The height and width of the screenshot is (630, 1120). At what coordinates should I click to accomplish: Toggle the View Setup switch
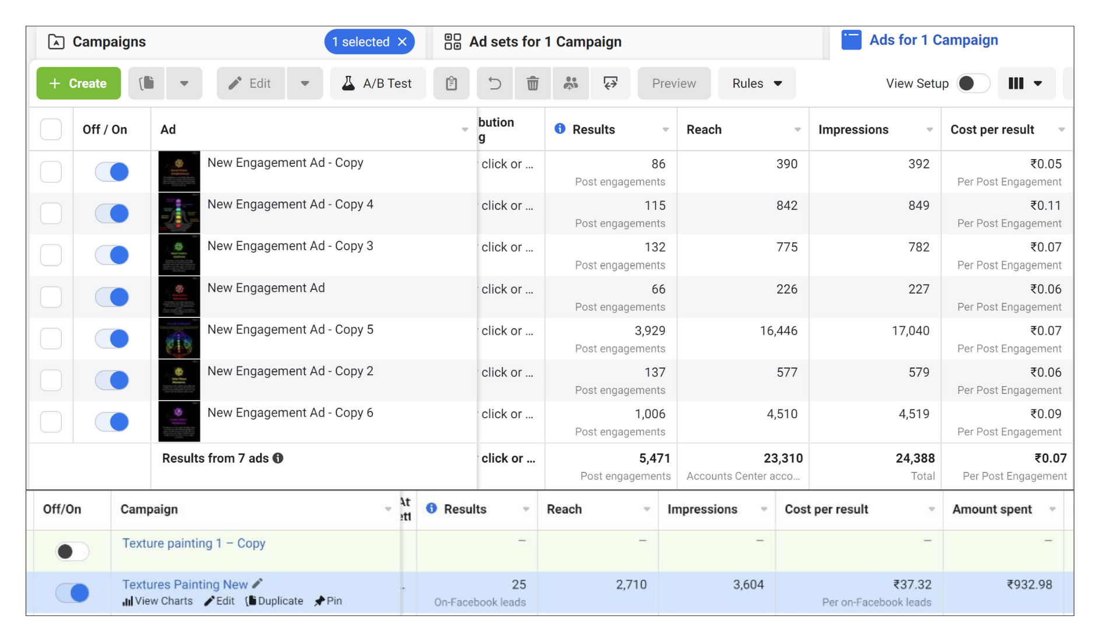[x=973, y=83]
